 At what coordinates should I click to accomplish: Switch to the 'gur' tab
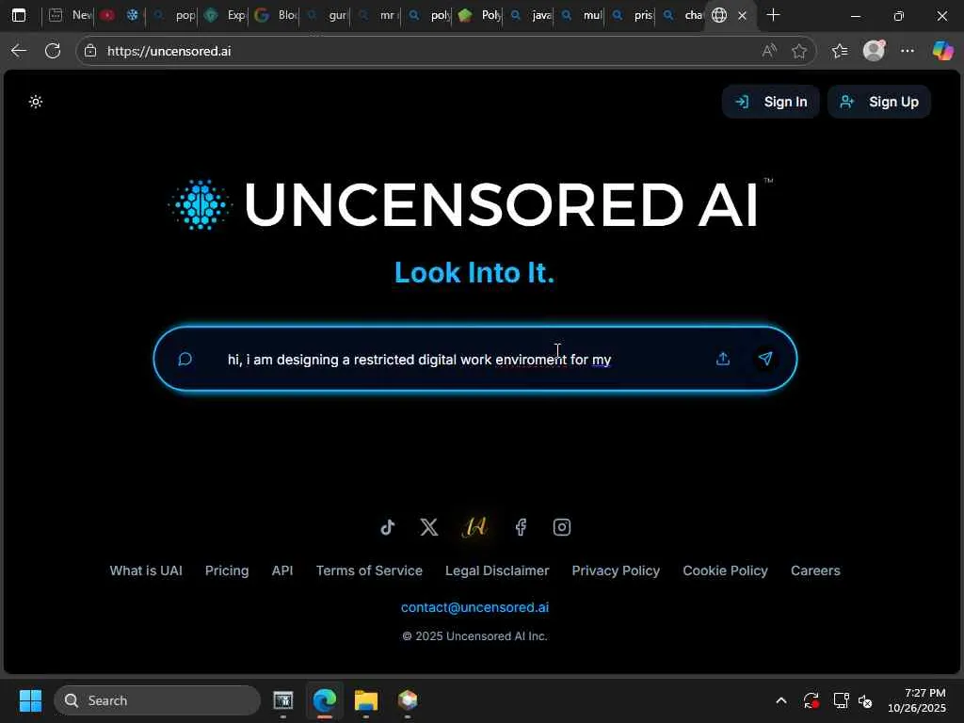[x=326, y=15]
